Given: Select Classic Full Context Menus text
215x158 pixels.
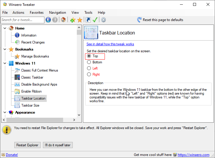Looking at the screenshot, I should tap(39, 70).
